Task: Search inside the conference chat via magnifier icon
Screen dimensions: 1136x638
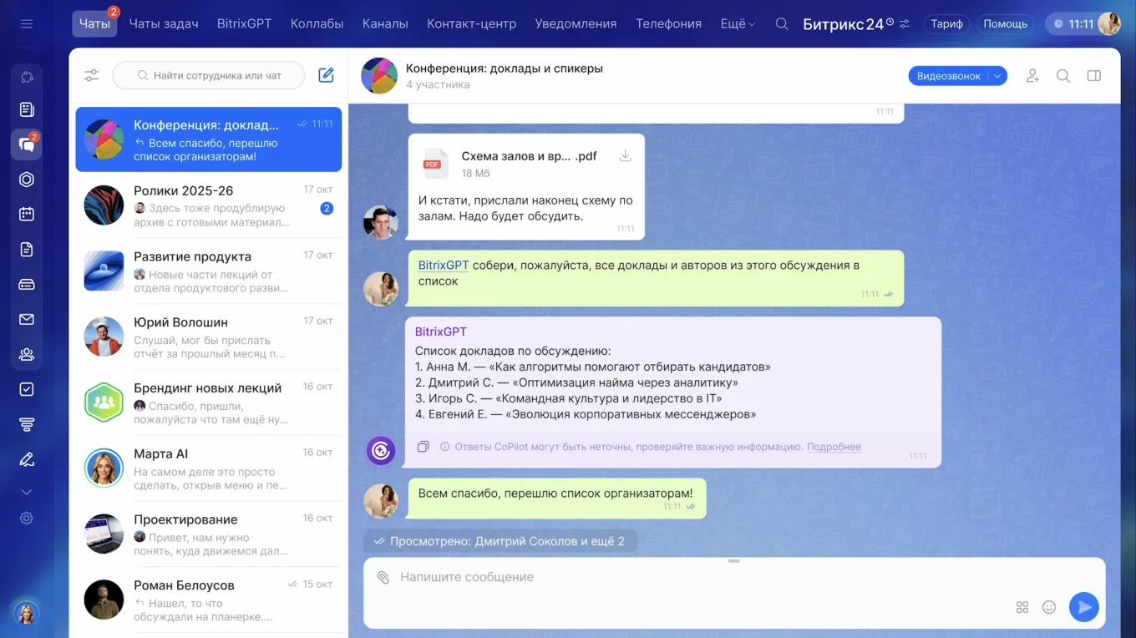Action: click(1062, 75)
